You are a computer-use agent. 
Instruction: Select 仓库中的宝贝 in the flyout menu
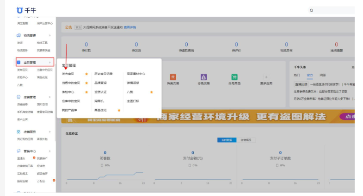click(x=71, y=101)
